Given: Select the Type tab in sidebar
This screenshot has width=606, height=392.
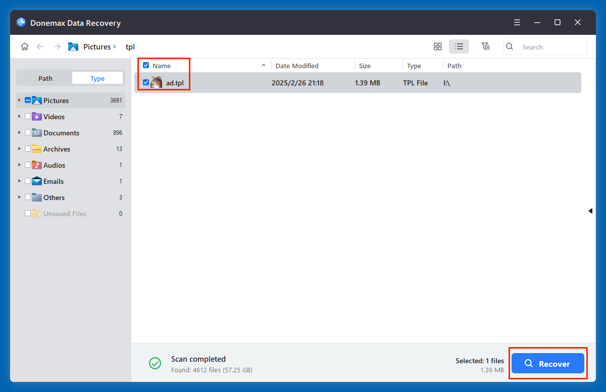Looking at the screenshot, I should click(x=97, y=78).
